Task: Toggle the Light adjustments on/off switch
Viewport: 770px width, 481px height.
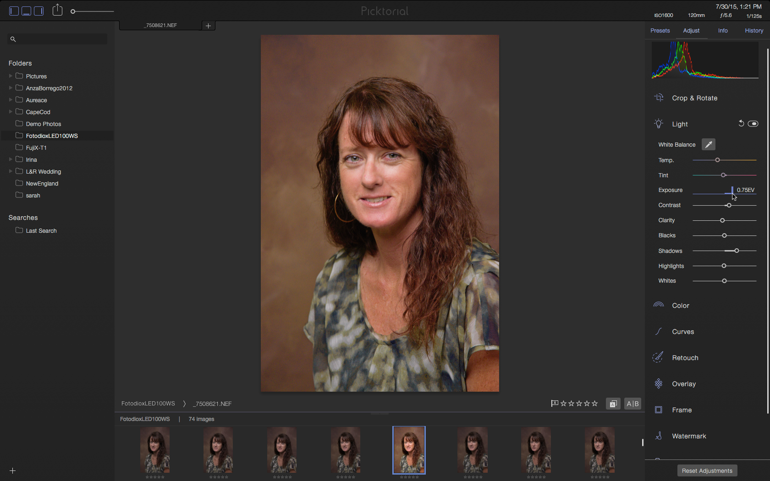Action: 753,124
